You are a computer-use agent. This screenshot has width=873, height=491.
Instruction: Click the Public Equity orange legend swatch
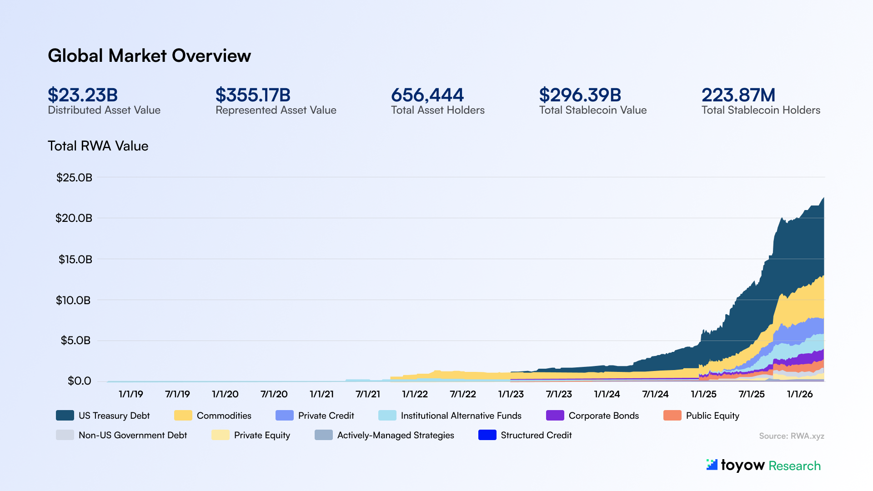(x=672, y=416)
